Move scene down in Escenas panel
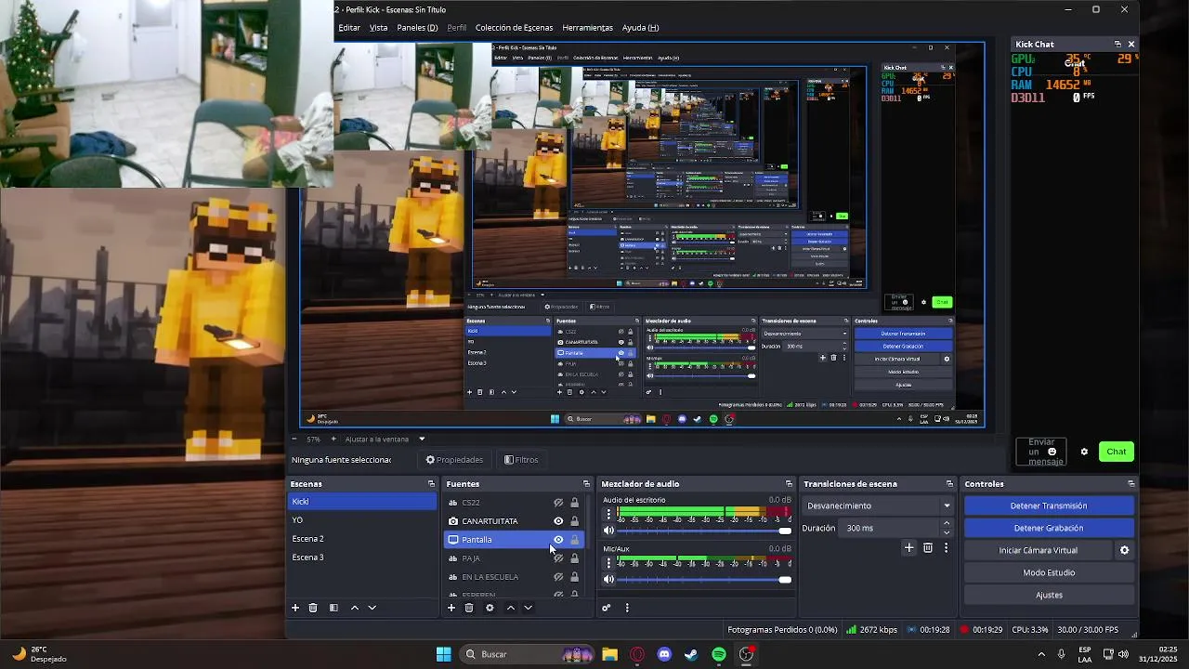 [x=372, y=608]
